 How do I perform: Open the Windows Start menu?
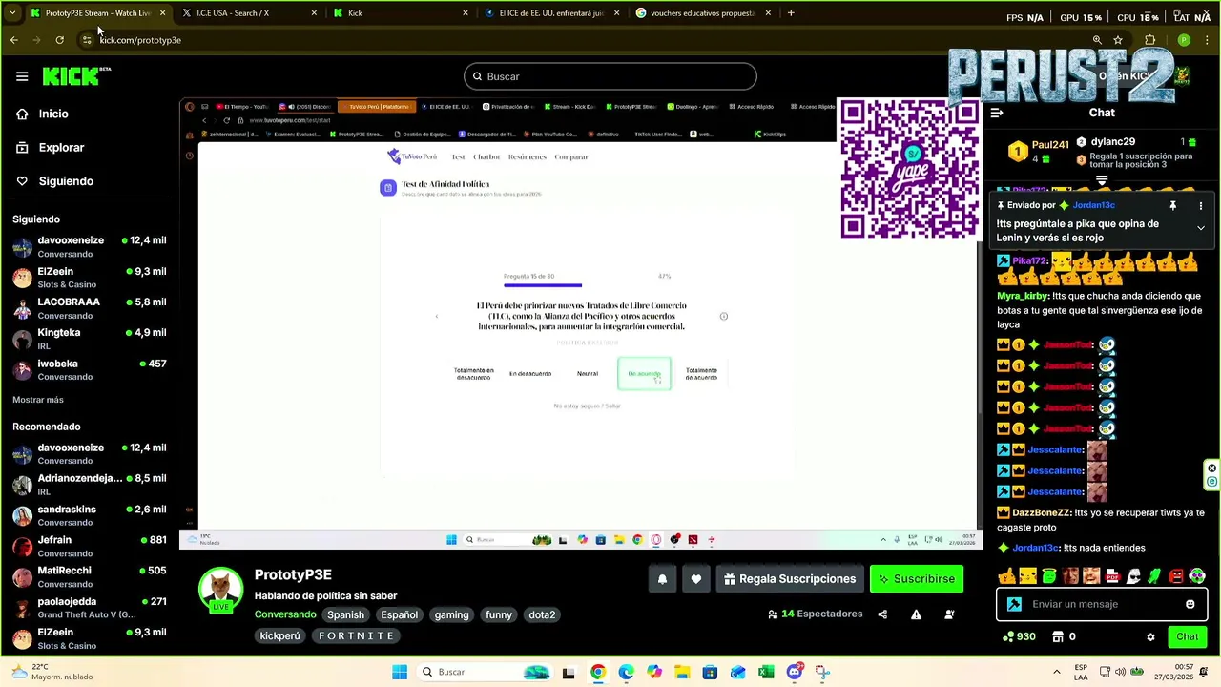[400, 672]
